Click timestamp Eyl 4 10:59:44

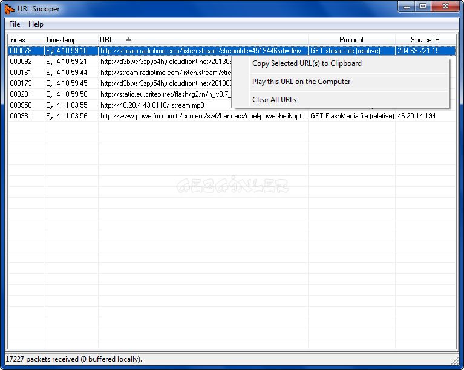point(67,73)
